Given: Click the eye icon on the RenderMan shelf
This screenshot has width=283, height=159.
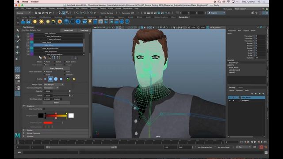Looking at the screenshot, I should click(84, 22).
